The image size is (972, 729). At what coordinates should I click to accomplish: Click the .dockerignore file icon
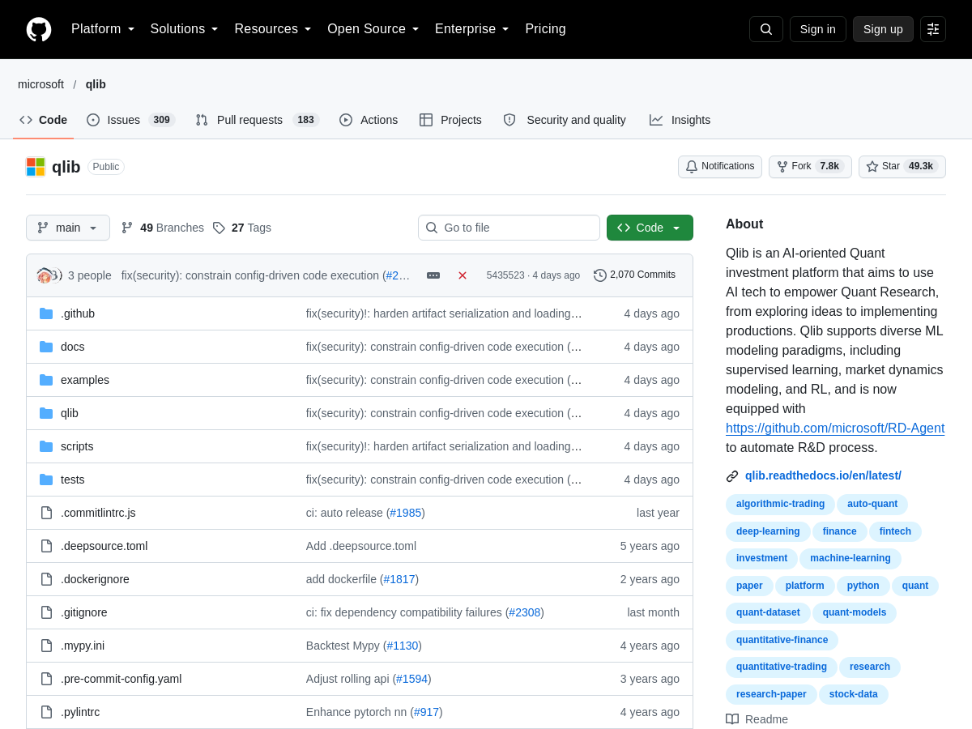pyautogui.click(x=46, y=579)
